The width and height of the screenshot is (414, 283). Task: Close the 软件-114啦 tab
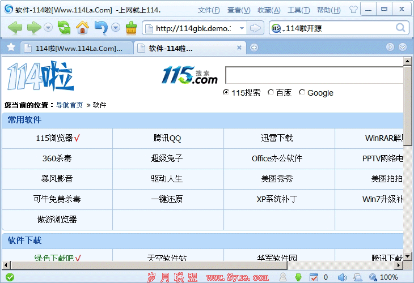pyautogui.click(x=239, y=48)
